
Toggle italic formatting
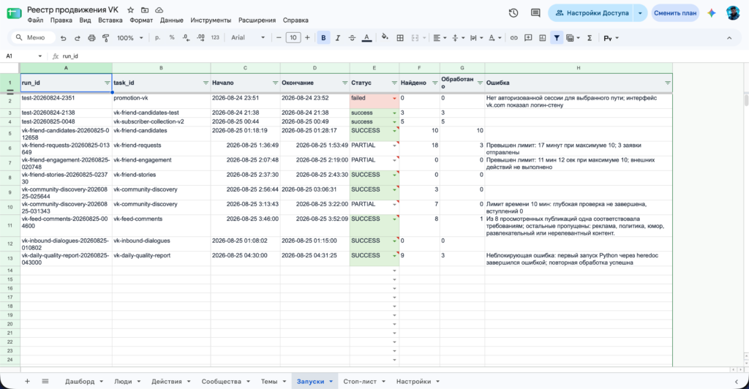tap(338, 38)
